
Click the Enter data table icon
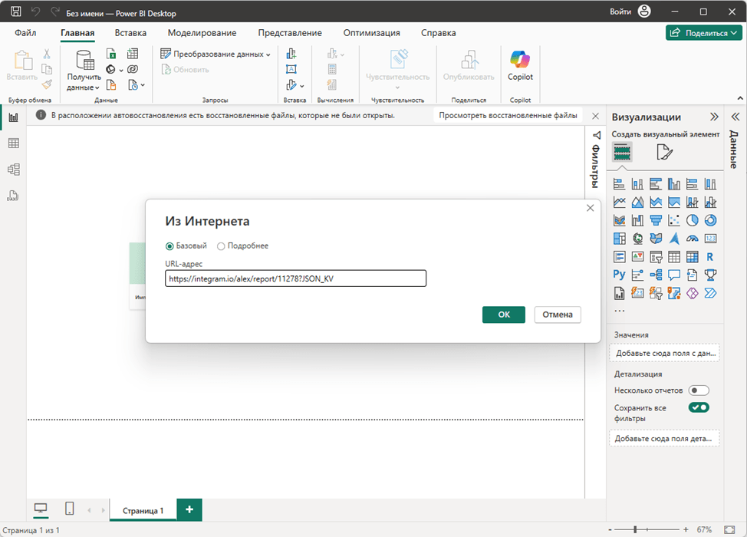133,54
